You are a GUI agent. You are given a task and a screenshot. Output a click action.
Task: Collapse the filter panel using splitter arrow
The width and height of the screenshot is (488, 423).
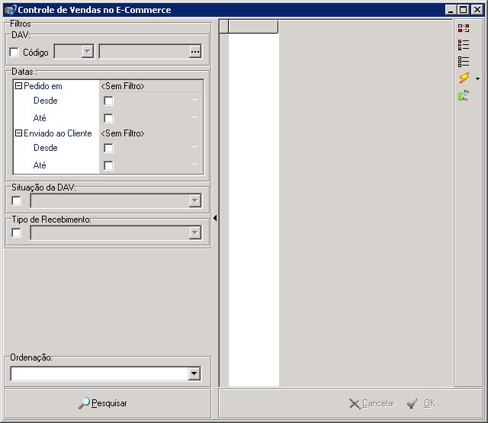point(215,218)
